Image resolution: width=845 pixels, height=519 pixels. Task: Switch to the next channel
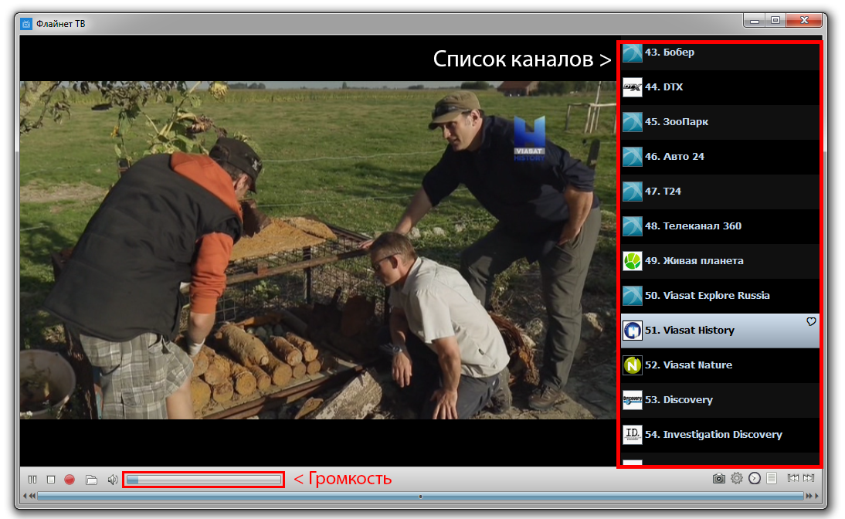pos(809,478)
